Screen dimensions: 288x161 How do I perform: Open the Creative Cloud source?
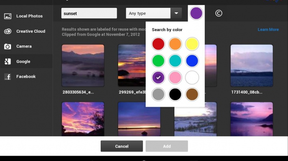pyautogui.click(x=26, y=31)
